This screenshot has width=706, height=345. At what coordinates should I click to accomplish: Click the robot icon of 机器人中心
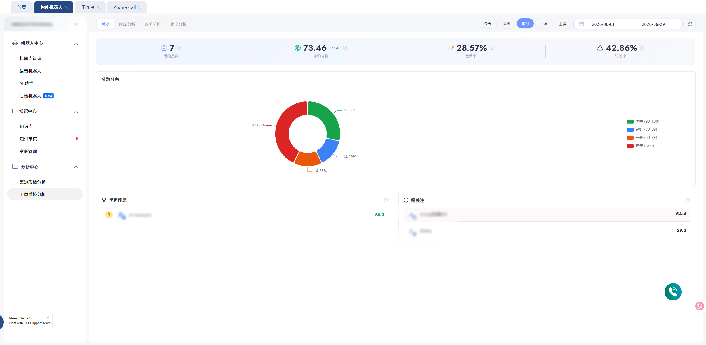[15, 43]
